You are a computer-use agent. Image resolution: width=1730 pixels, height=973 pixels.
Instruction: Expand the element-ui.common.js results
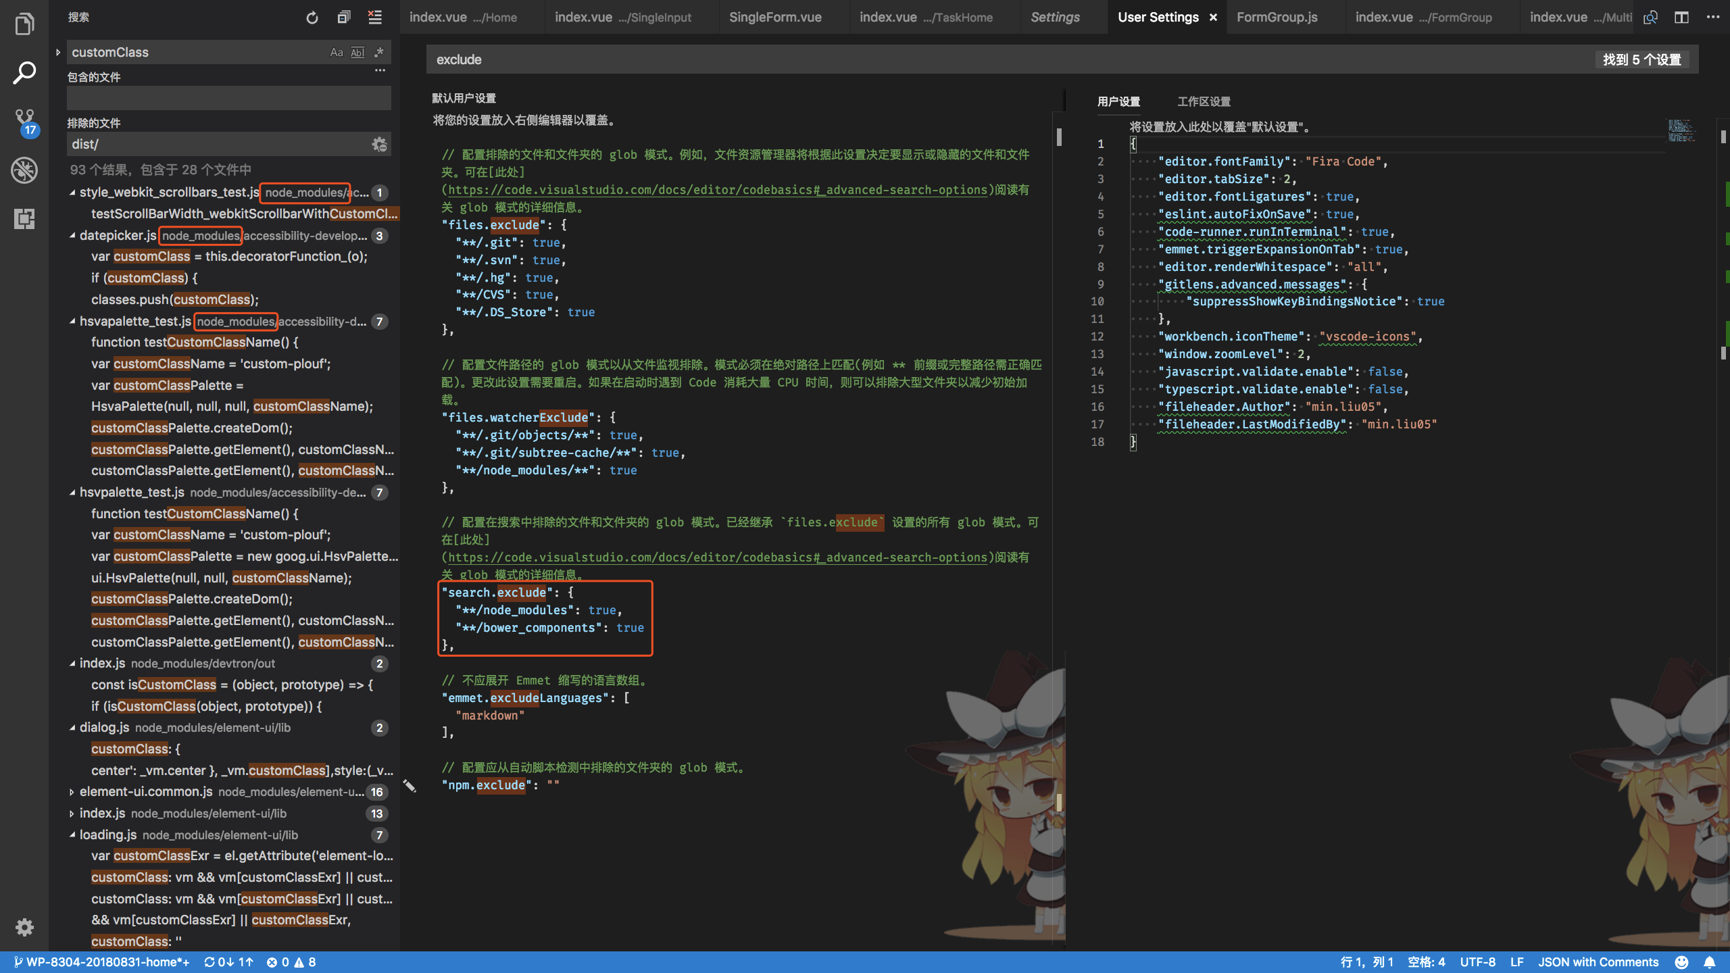click(x=72, y=792)
